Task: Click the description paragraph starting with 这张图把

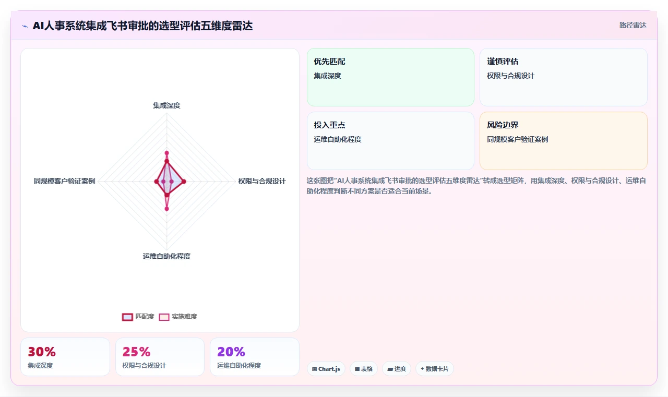Action: point(476,186)
